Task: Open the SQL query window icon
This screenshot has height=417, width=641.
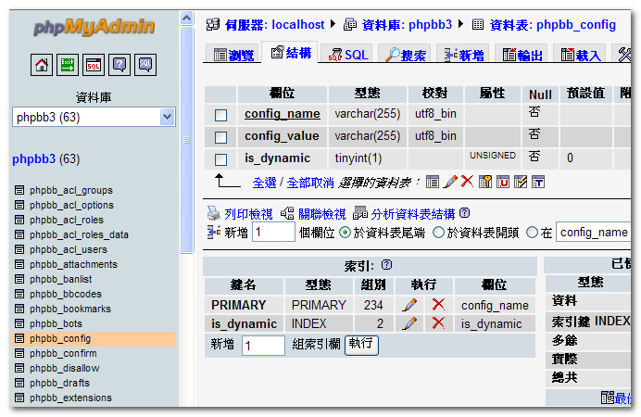Action: (x=94, y=65)
